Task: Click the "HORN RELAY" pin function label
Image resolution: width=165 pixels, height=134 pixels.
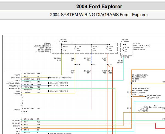Action: coord(15,88)
